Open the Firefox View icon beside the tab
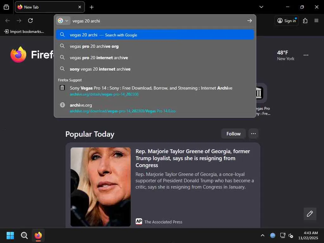Image resolution: width=324 pixels, height=243 pixels. [x=6, y=7]
